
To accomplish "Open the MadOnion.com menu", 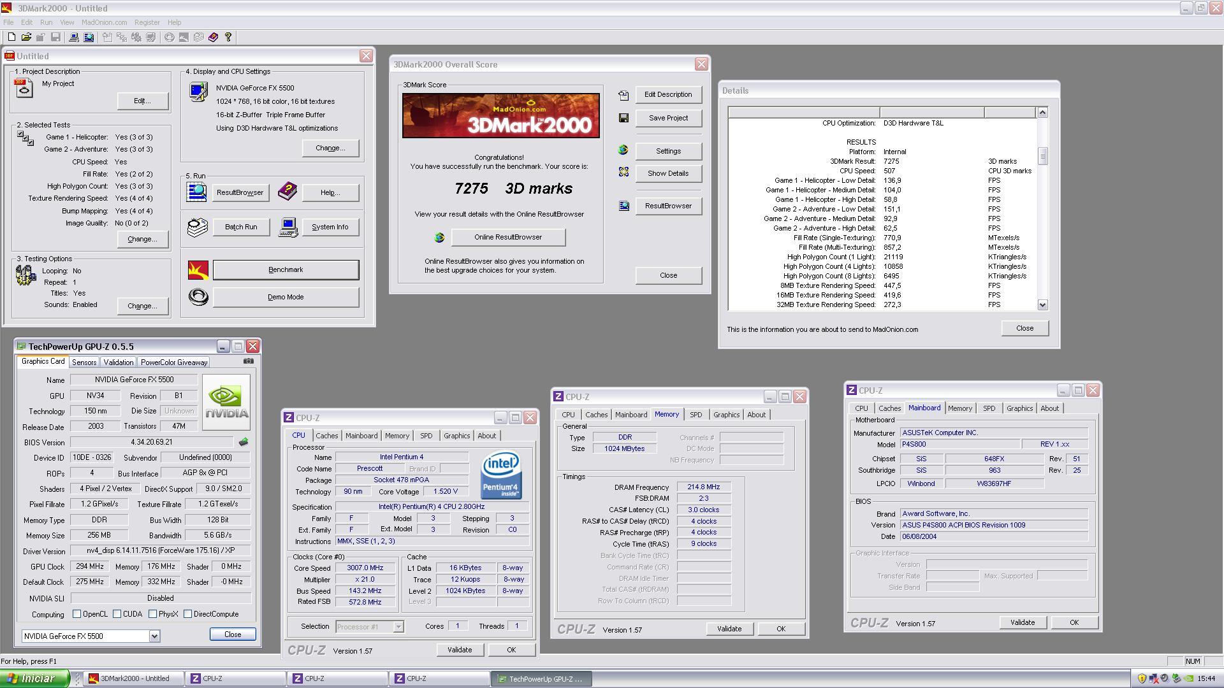I will 104,22.
